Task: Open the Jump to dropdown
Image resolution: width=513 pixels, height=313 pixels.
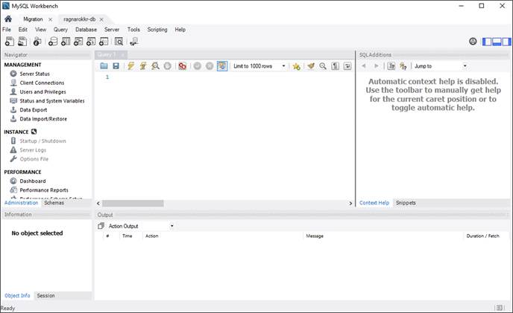Action: [440, 66]
